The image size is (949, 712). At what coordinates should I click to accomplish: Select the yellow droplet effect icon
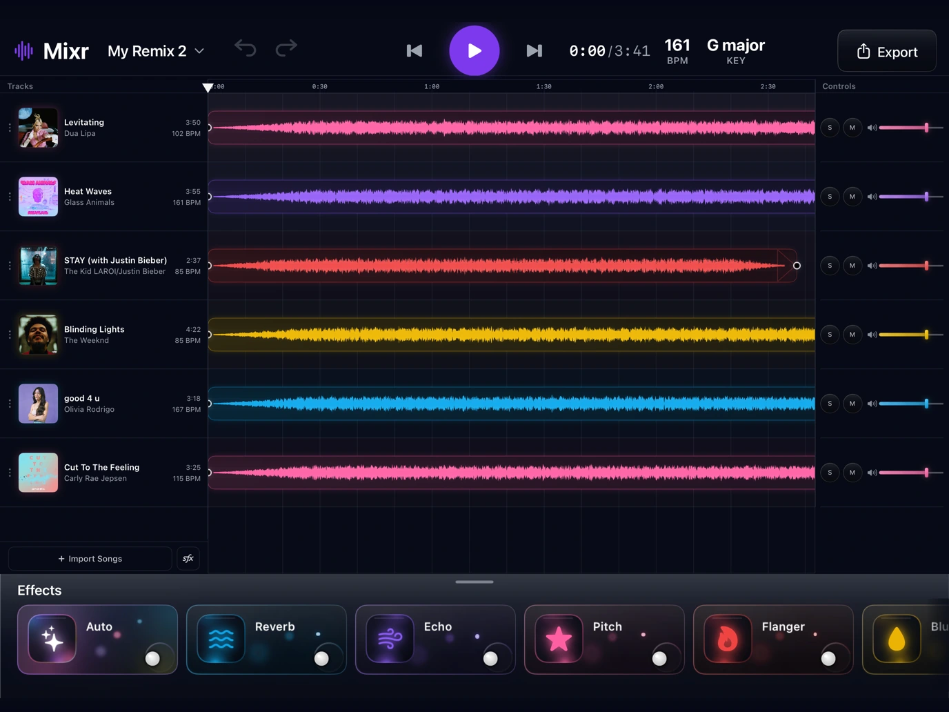pos(897,639)
